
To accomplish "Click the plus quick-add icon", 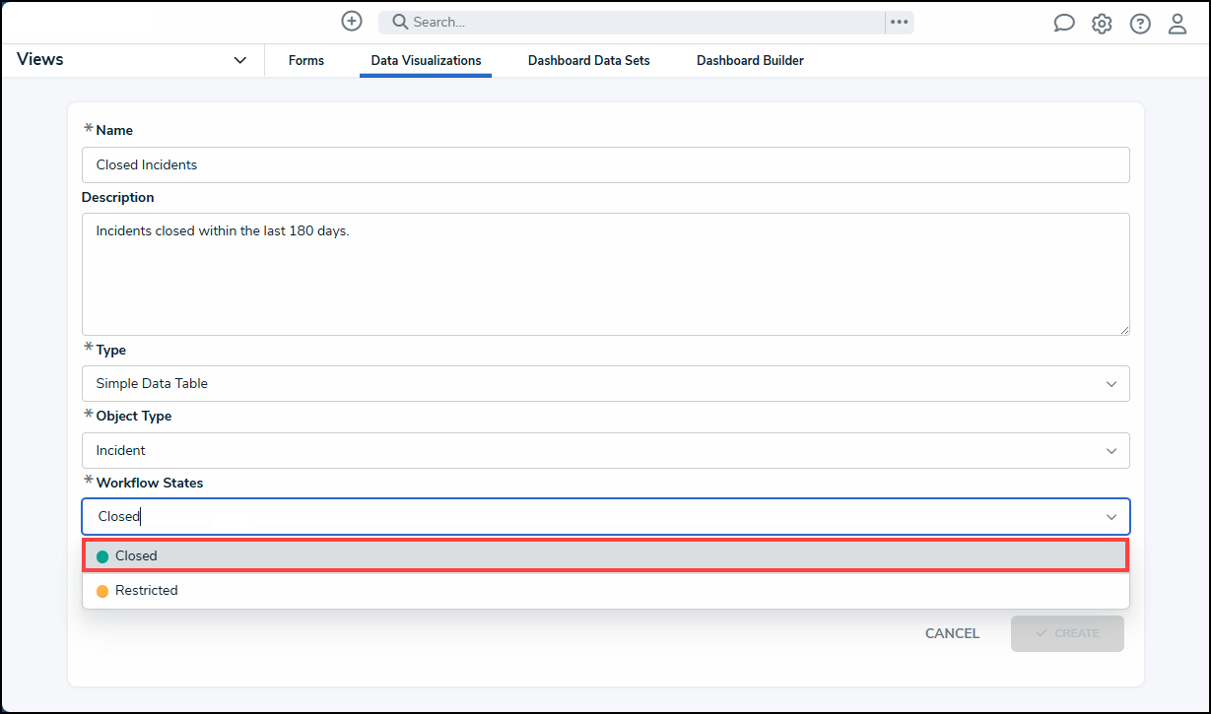I will (352, 21).
